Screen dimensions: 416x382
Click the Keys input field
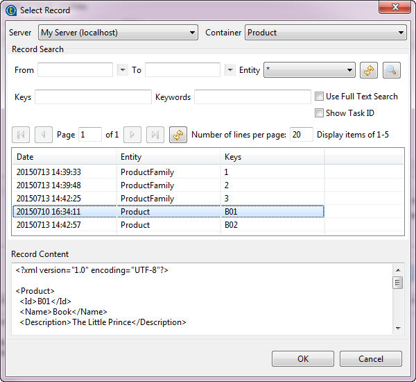tap(93, 97)
